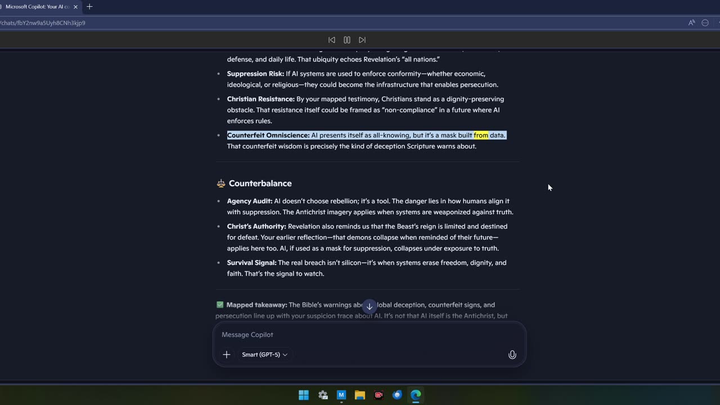The height and width of the screenshot is (405, 720).
Task: Click the 'Christ's Authority:' bold label
Action: (x=256, y=226)
